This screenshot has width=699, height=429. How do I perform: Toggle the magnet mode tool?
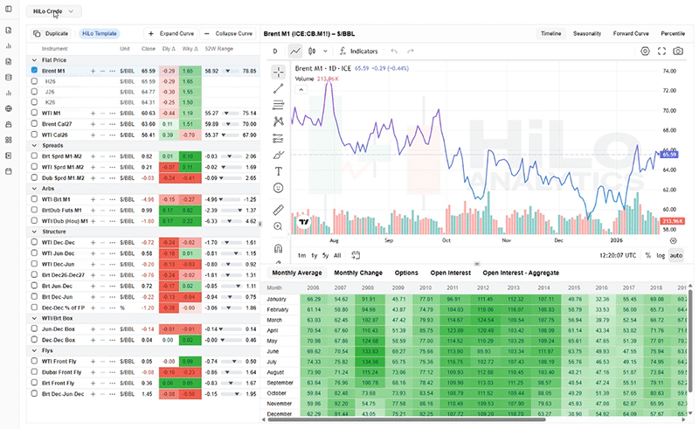pos(279,248)
